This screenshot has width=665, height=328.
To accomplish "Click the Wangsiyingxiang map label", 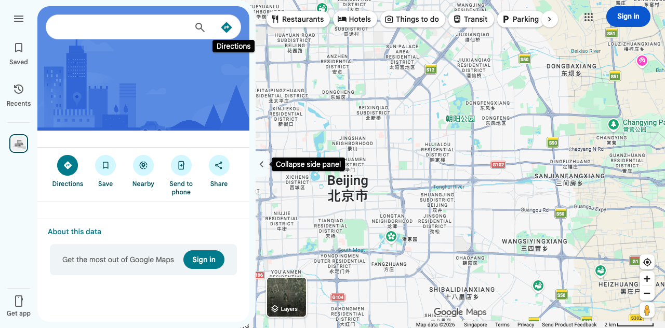I will pos(535,245).
